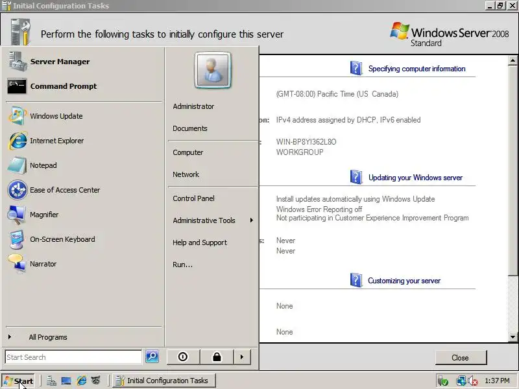Restore down the window via title bar

pos(500,6)
